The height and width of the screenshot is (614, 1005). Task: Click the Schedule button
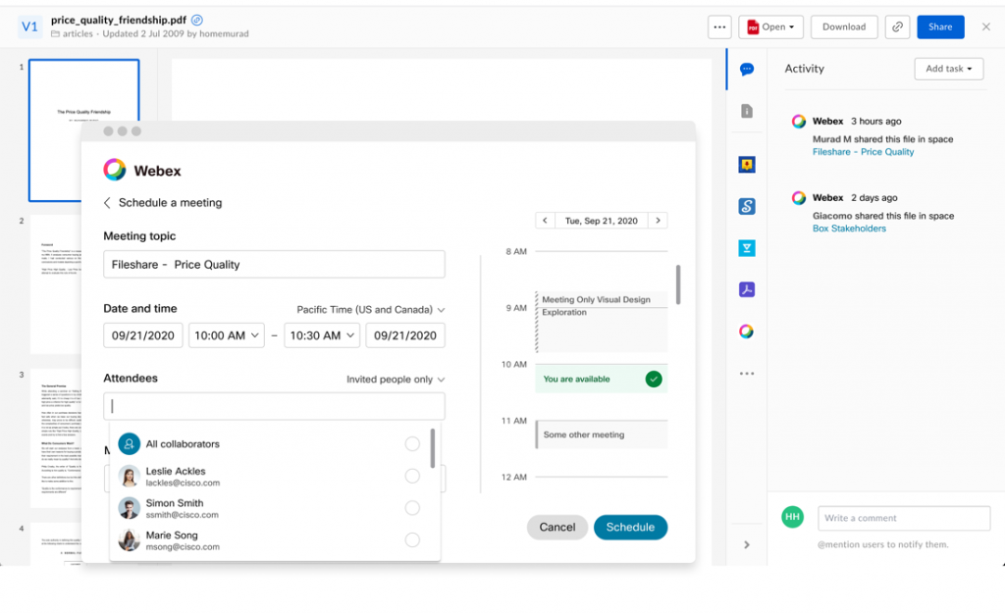(x=630, y=527)
